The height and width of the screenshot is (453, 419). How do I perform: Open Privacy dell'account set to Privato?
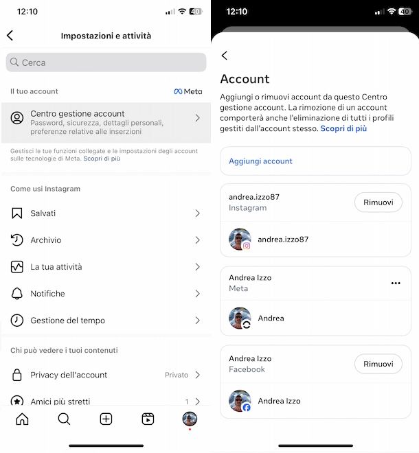(x=106, y=375)
